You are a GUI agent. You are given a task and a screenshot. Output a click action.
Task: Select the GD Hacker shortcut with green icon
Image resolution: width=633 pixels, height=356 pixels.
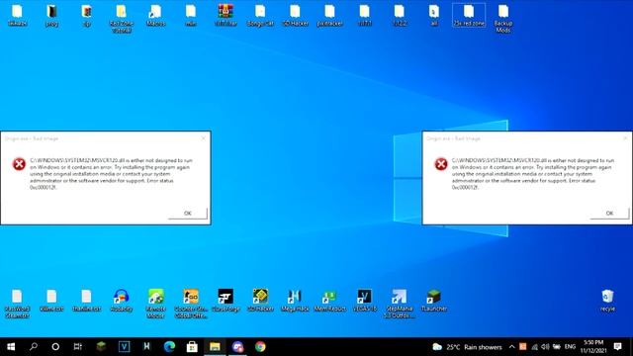(260, 301)
